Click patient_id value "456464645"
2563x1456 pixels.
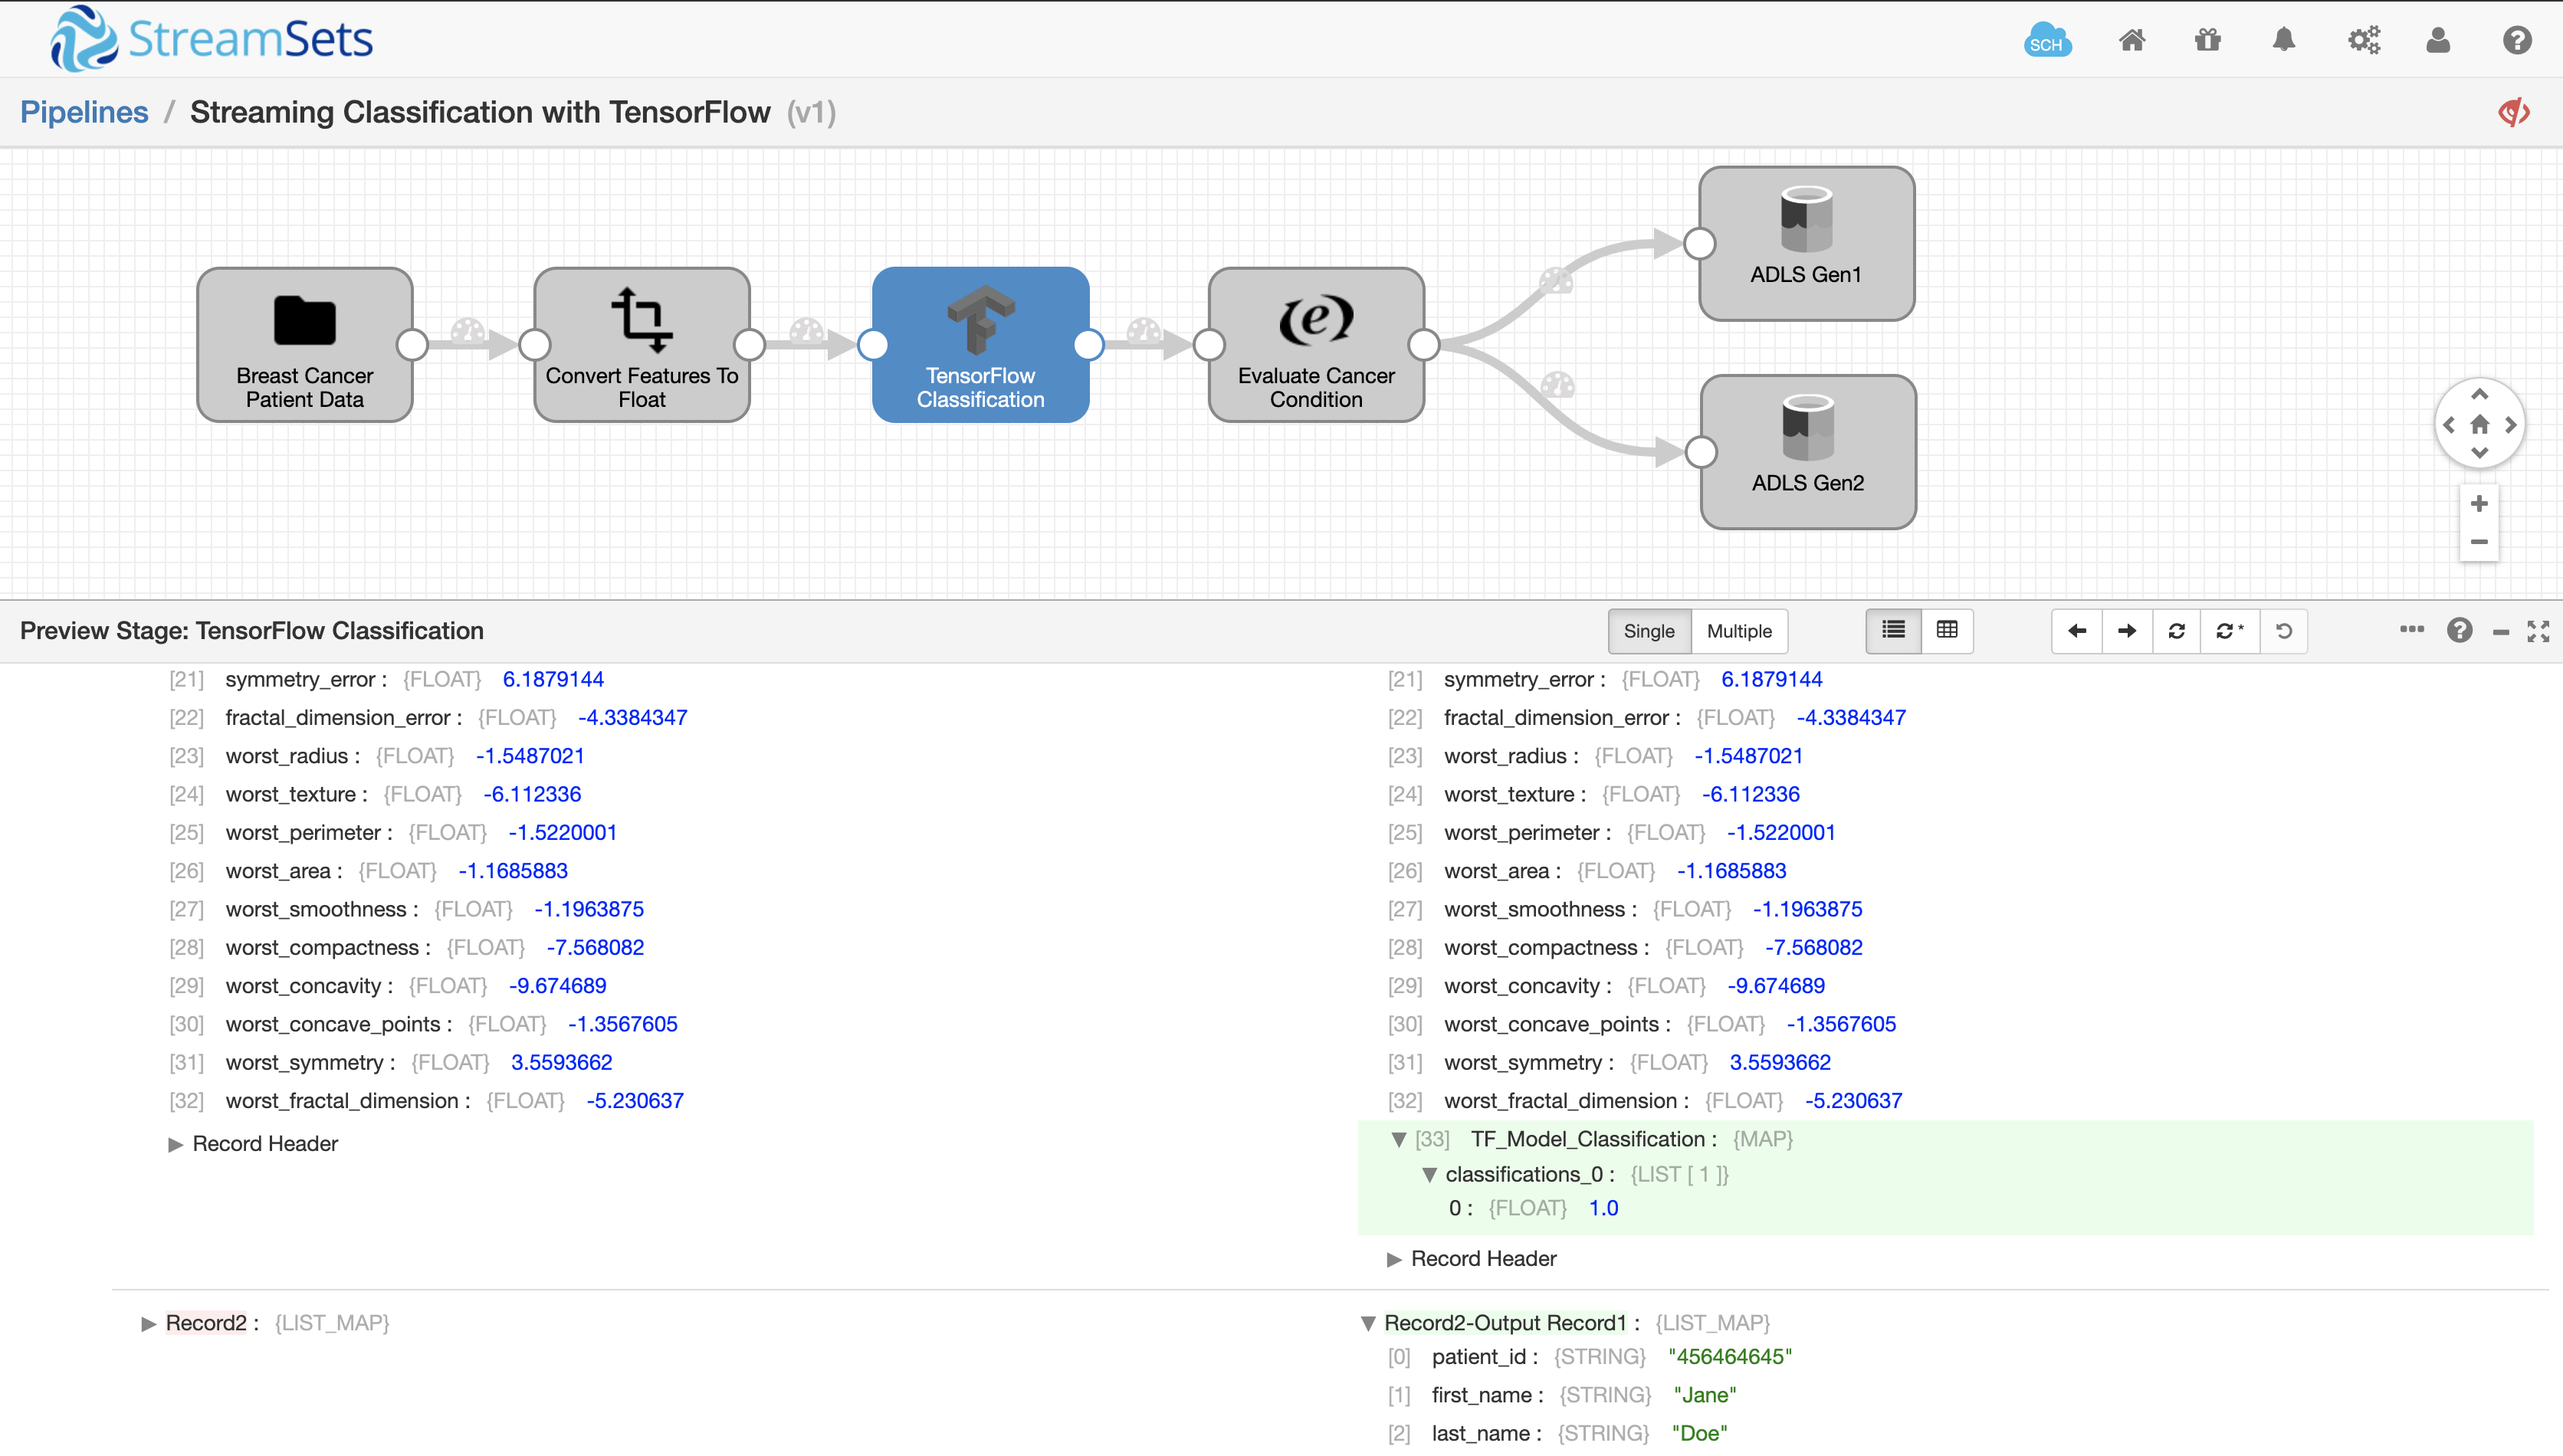tap(1730, 1357)
